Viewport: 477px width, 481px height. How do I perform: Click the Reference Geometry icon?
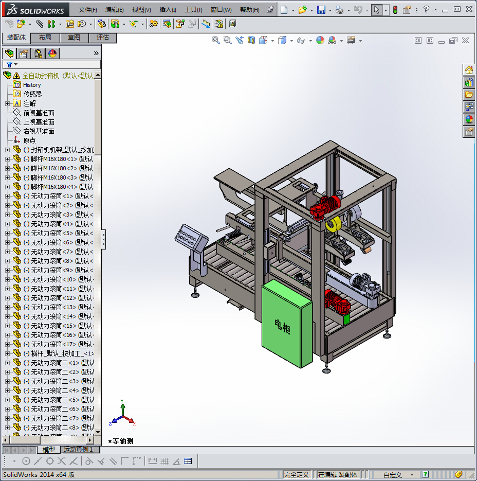(134, 24)
